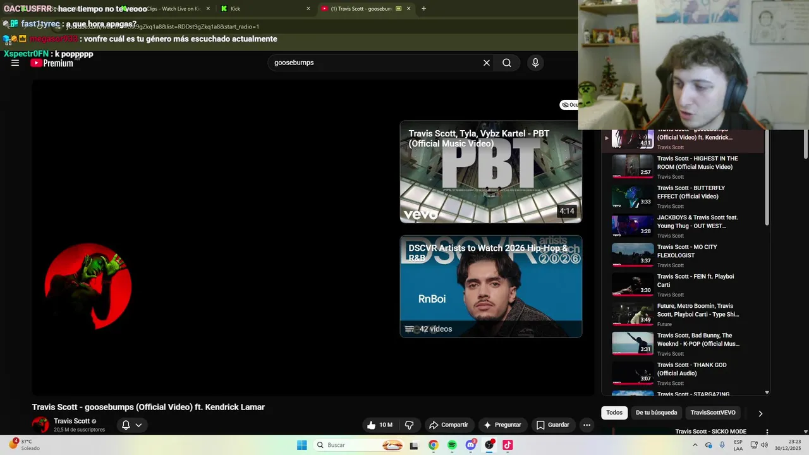Open the 37°C Soleado weather widget

click(x=25, y=445)
